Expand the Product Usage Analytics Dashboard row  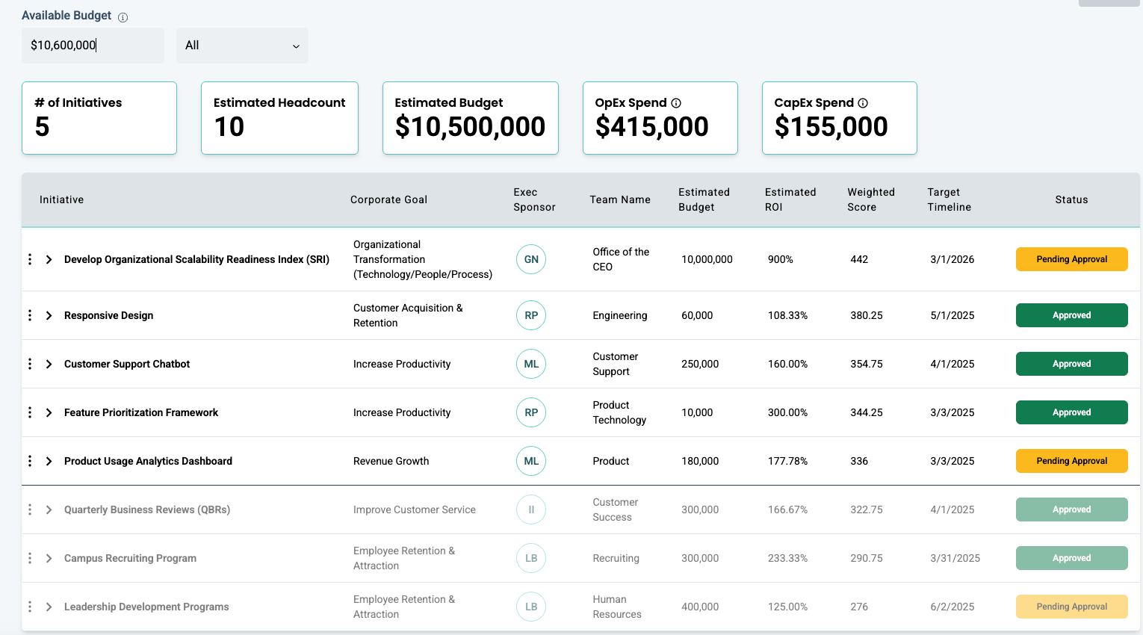tap(49, 461)
